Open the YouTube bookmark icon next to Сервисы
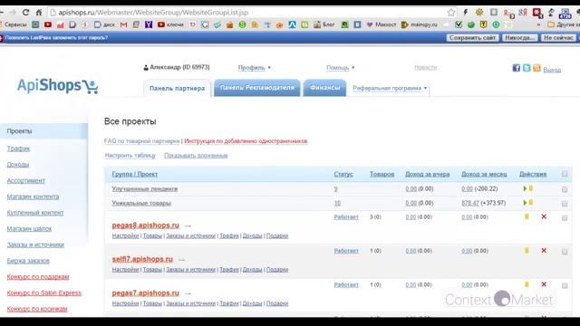This screenshot has height=326, width=580. coord(48,24)
